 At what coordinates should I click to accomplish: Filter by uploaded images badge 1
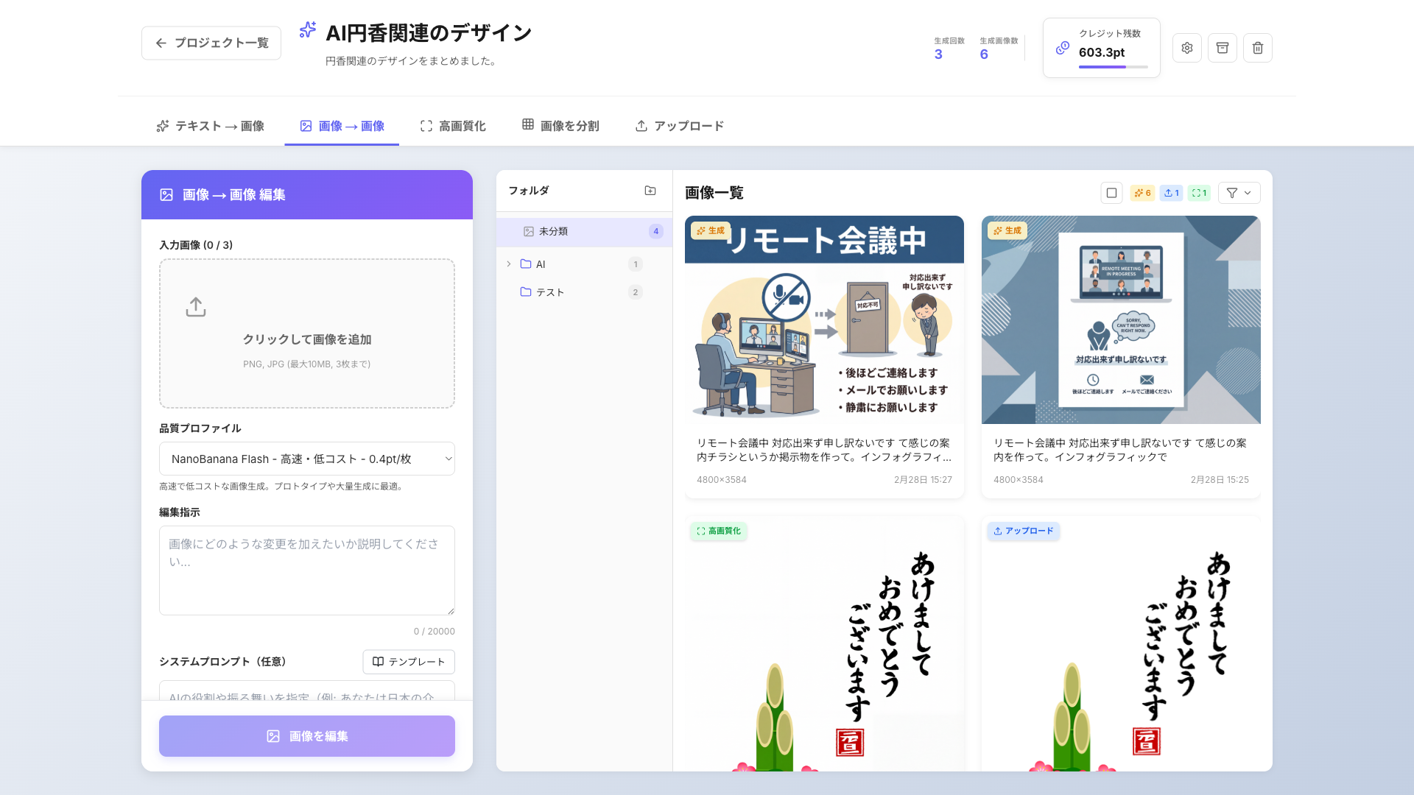[x=1171, y=193]
